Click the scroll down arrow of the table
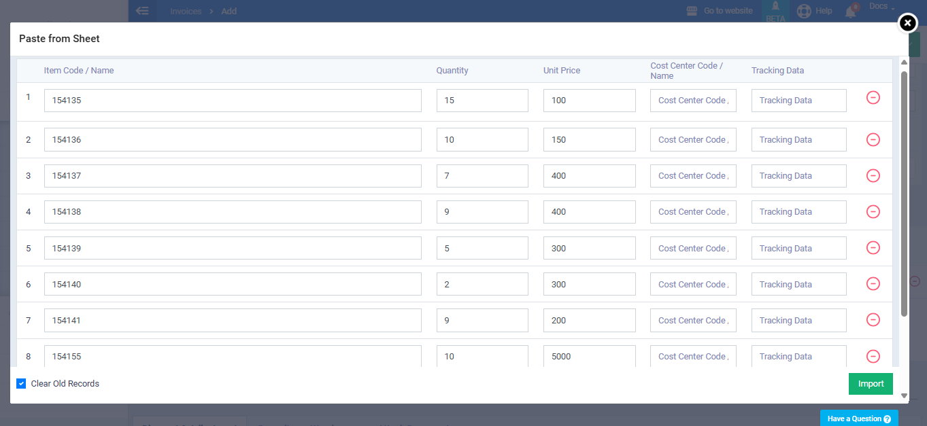927x426 pixels. pos(904,395)
